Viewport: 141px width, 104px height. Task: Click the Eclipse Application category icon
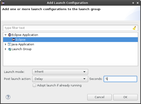pyautogui.click(x=9, y=35)
